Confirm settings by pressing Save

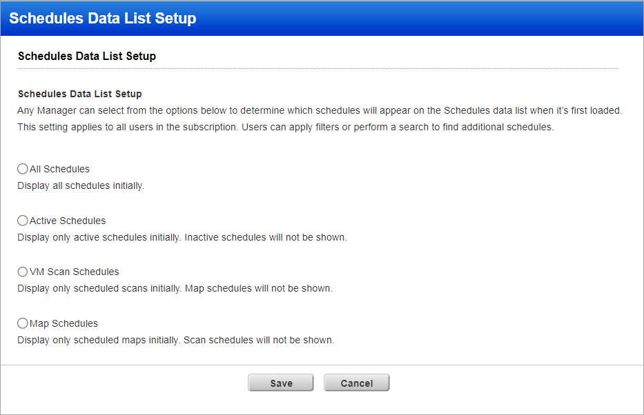pos(280,382)
